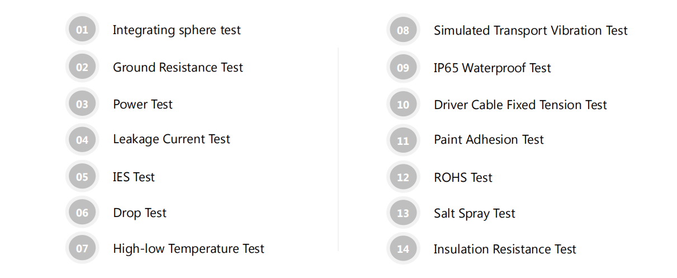Click the 01 numbered circle badge
This screenshot has width=677, height=278.
coord(82,30)
